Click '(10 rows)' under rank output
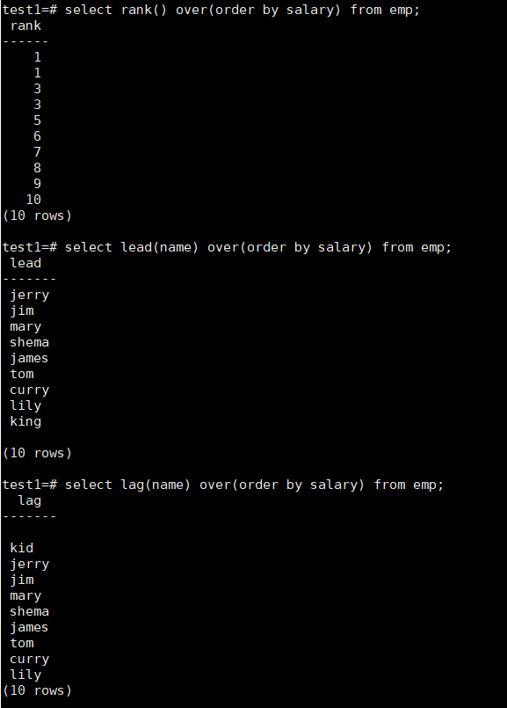Screen dimensions: 507x708 coord(37,215)
